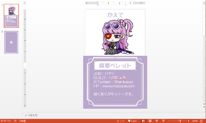Viewport: 206px width, 123px height.
Task: Switch to Reading view
Action: pos(157,121)
